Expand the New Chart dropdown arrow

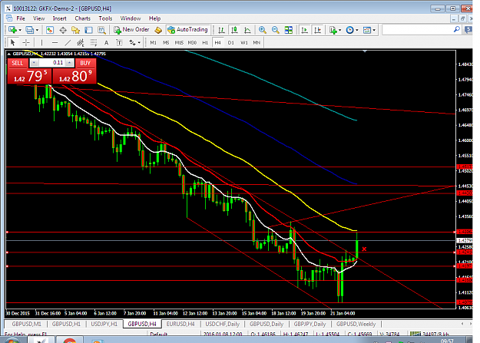tap(20, 30)
